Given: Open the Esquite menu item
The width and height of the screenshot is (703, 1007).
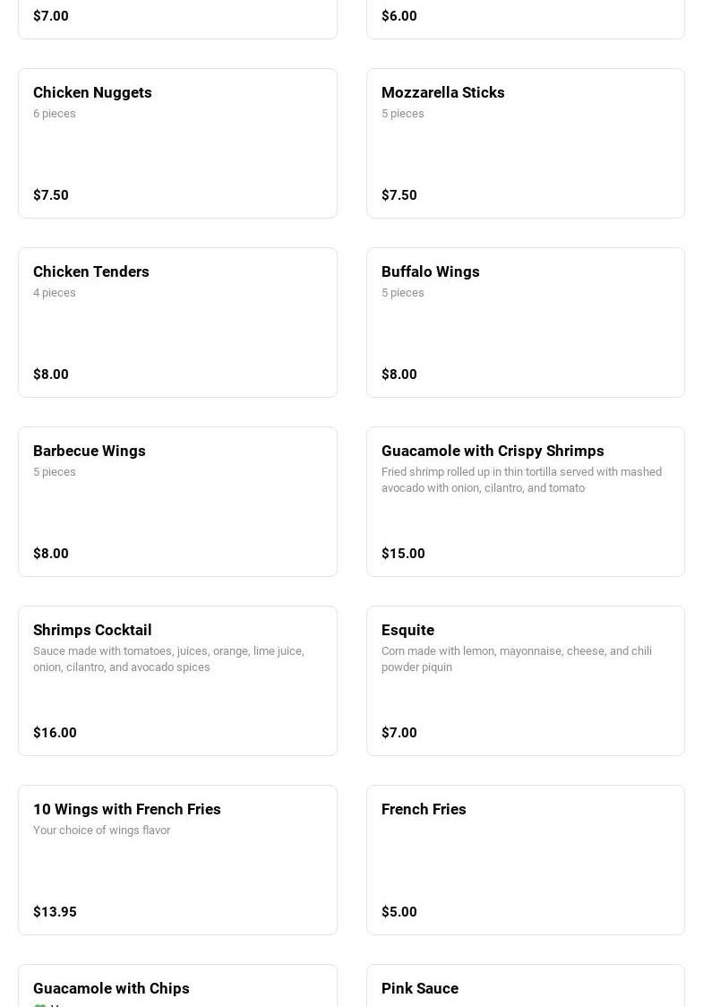Looking at the screenshot, I should pyautogui.click(x=525, y=681).
